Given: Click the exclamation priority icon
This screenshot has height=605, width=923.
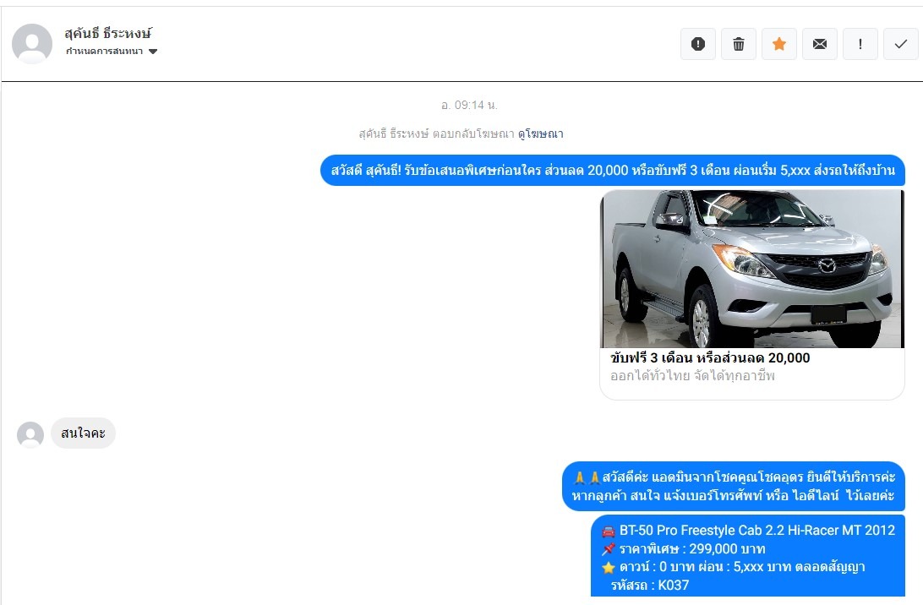Looking at the screenshot, I should point(860,44).
